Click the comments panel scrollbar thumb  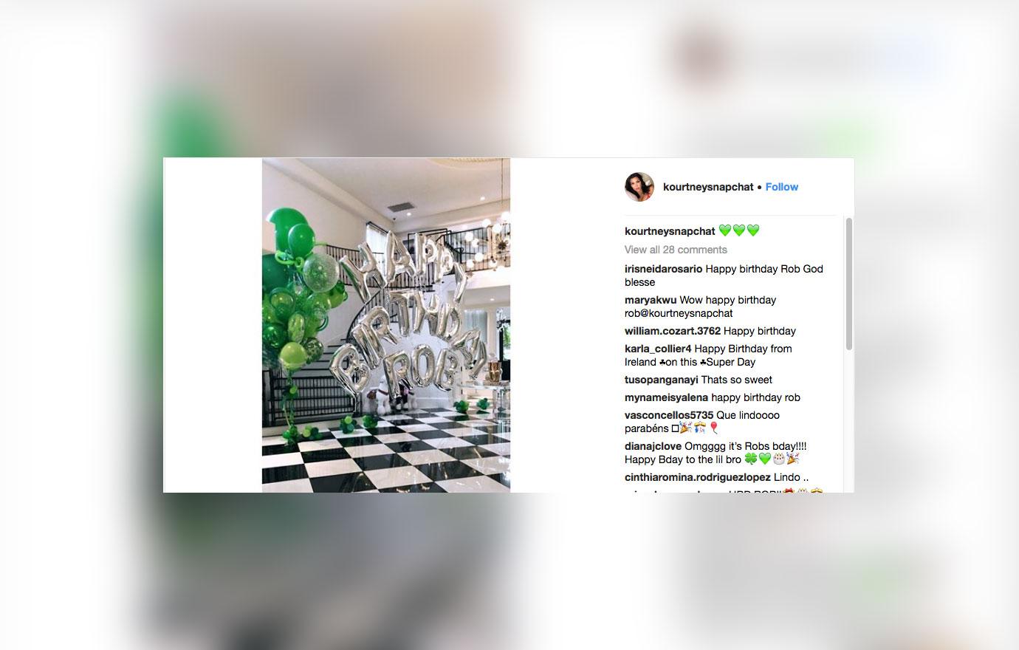pyautogui.click(x=849, y=284)
